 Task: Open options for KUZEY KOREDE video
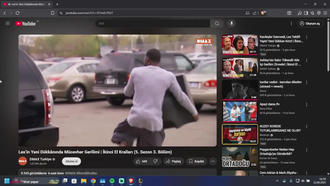[307, 127]
